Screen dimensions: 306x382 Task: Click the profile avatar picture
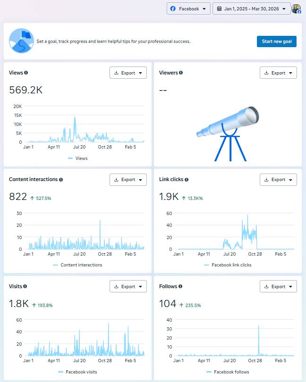pos(297,9)
